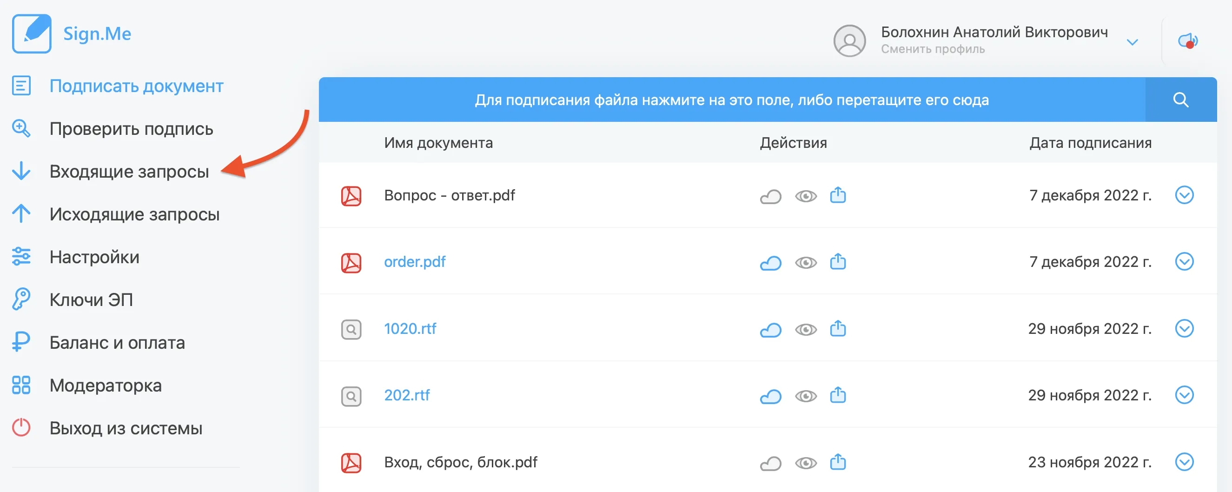Open Исходящие запросы menu item

point(134,214)
